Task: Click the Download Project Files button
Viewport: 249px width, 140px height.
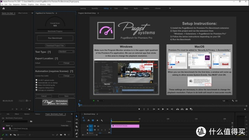Action: click(x=55, y=45)
